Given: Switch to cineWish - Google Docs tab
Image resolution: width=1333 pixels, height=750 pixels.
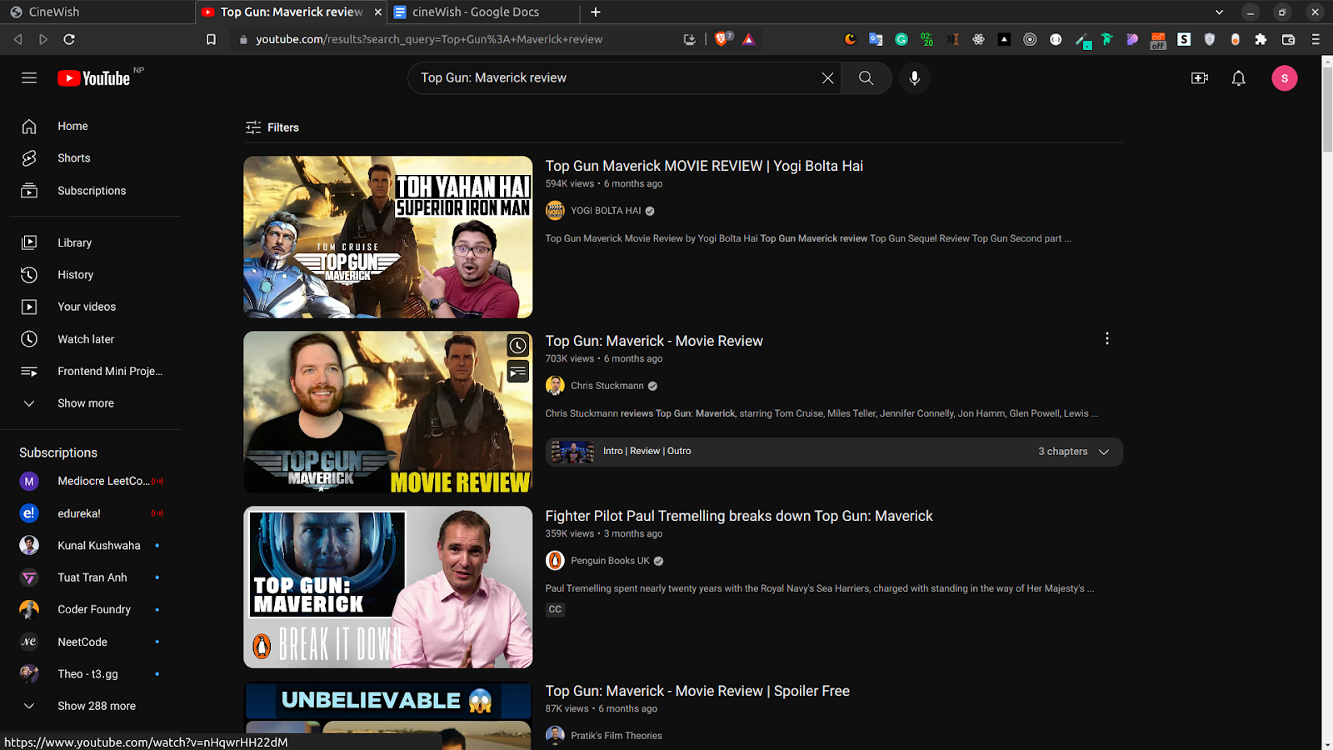Looking at the screenshot, I should (x=483, y=12).
